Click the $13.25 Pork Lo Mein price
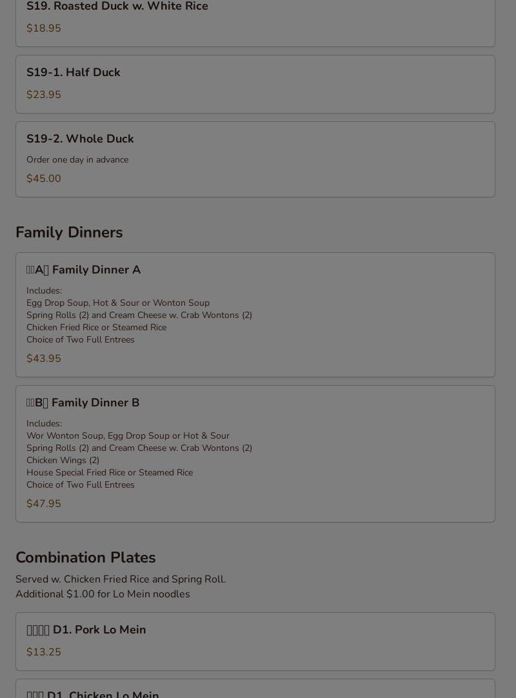Screen dimensions: 516x698 [x=44, y=652]
